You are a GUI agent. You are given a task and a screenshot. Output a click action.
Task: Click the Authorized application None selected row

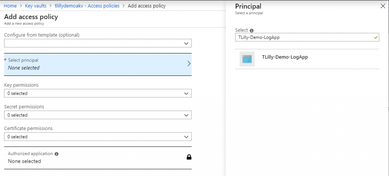(x=98, y=158)
